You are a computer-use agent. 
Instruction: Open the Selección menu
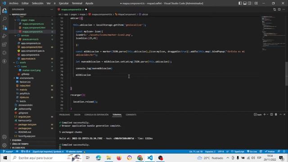point(37,3)
